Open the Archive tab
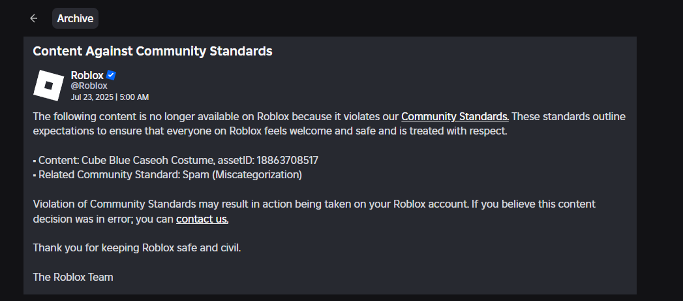683x301 pixels. (x=75, y=18)
